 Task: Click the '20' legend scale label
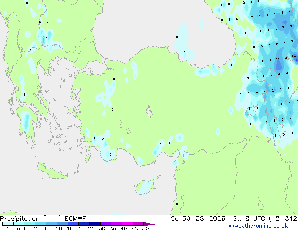point(80,228)
